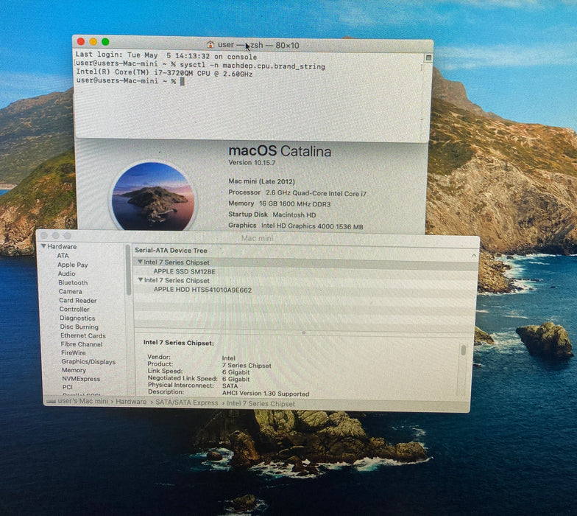
Task: Click Intel HD Graphics 4000 1536 MB value
Action: click(x=312, y=226)
